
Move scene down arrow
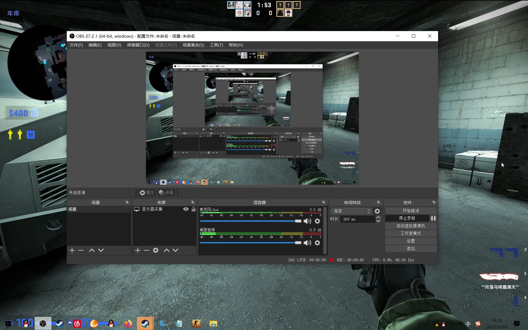pos(101,250)
